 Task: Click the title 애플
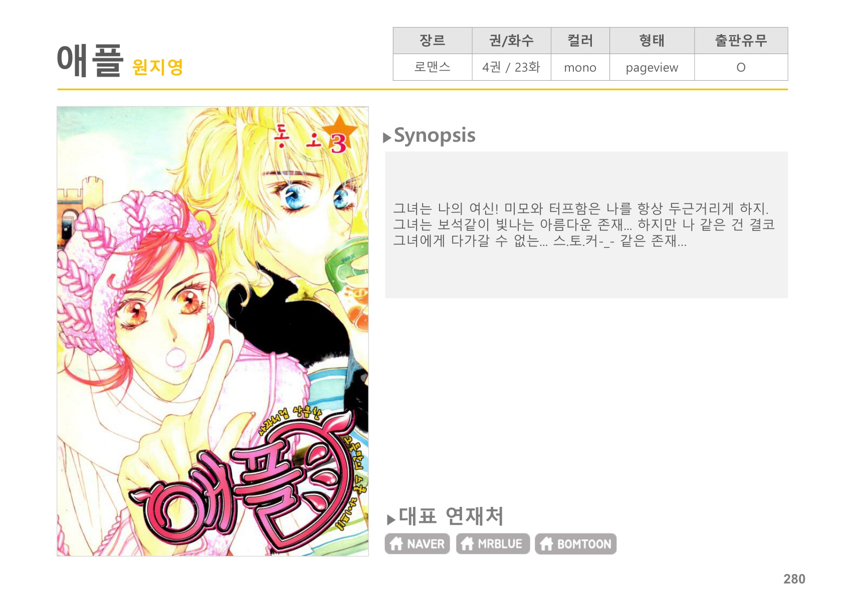90,61
